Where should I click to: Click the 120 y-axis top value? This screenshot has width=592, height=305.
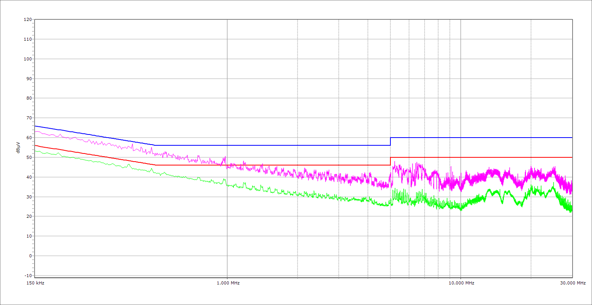tap(28, 20)
